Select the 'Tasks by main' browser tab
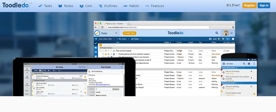 tap(115, 24)
